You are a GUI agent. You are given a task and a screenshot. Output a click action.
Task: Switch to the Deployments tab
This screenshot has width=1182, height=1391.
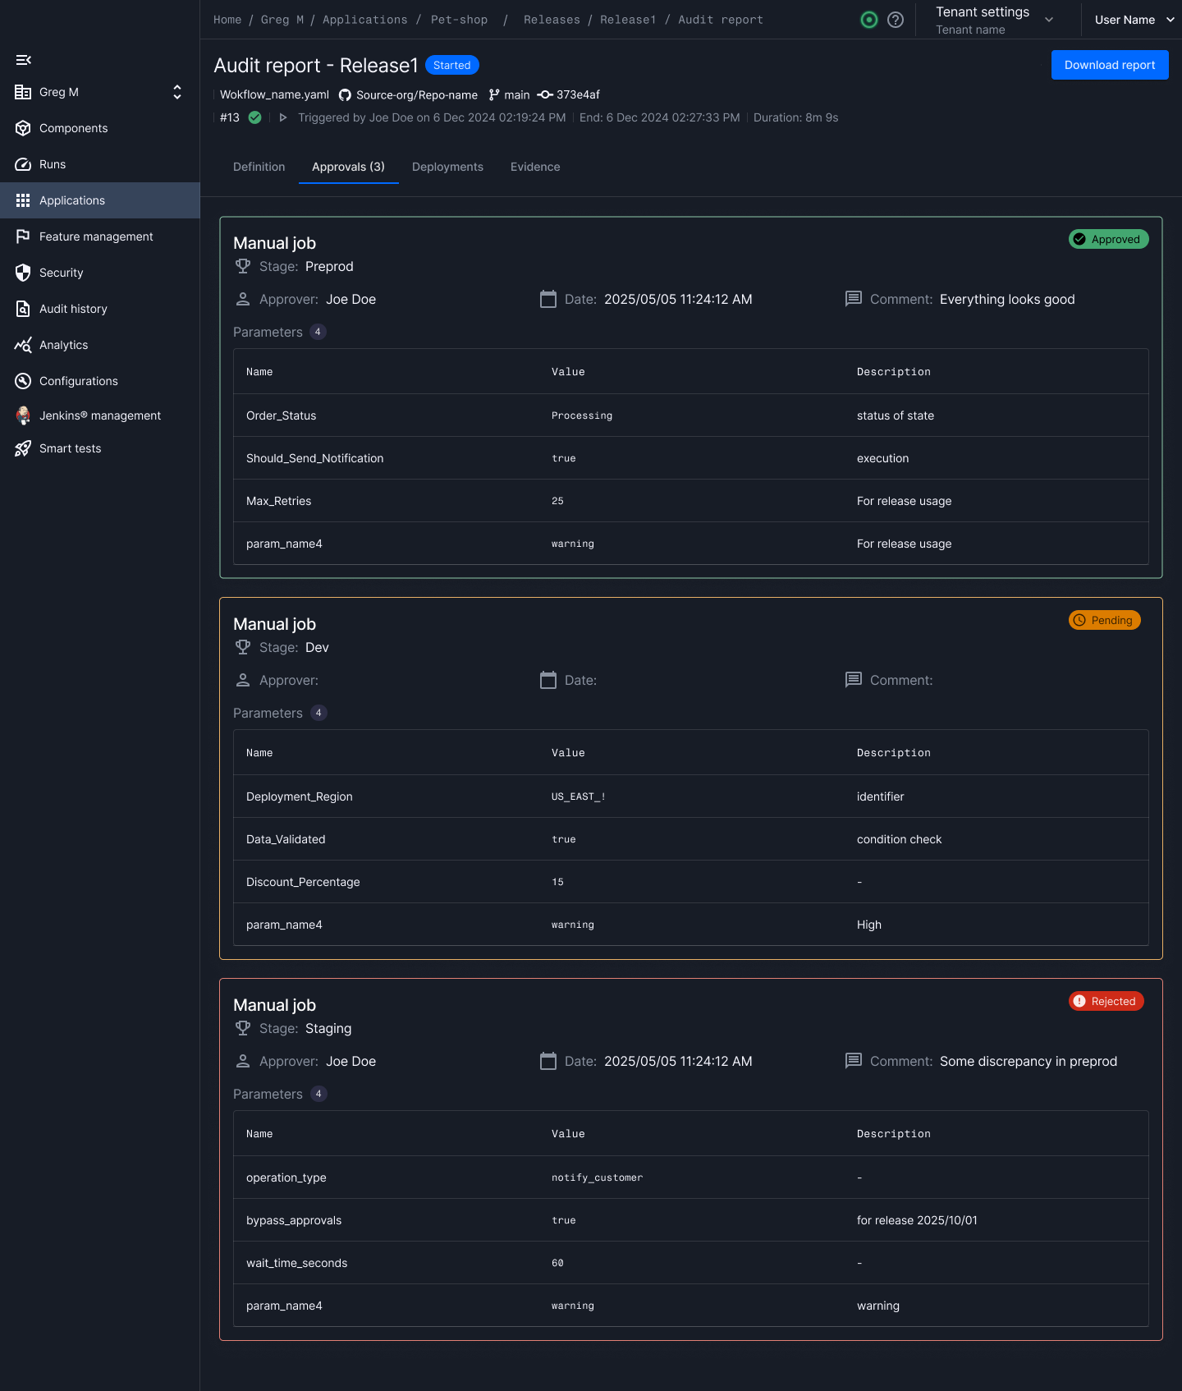pyautogui.click(x=447, y=167)
